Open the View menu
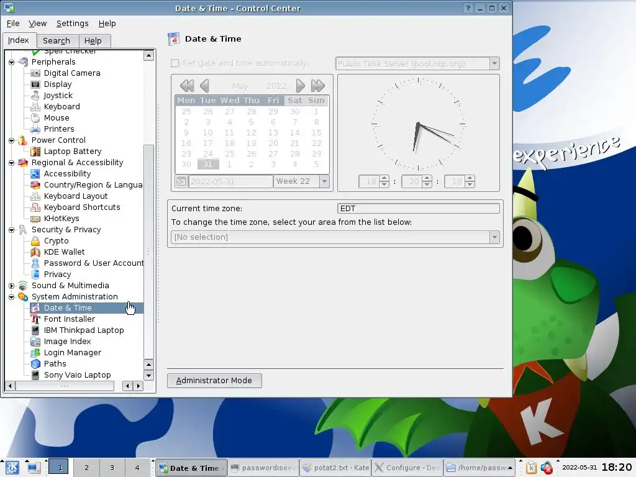The width and height of the screenshot is (636, 477). [x=38, y=24]
